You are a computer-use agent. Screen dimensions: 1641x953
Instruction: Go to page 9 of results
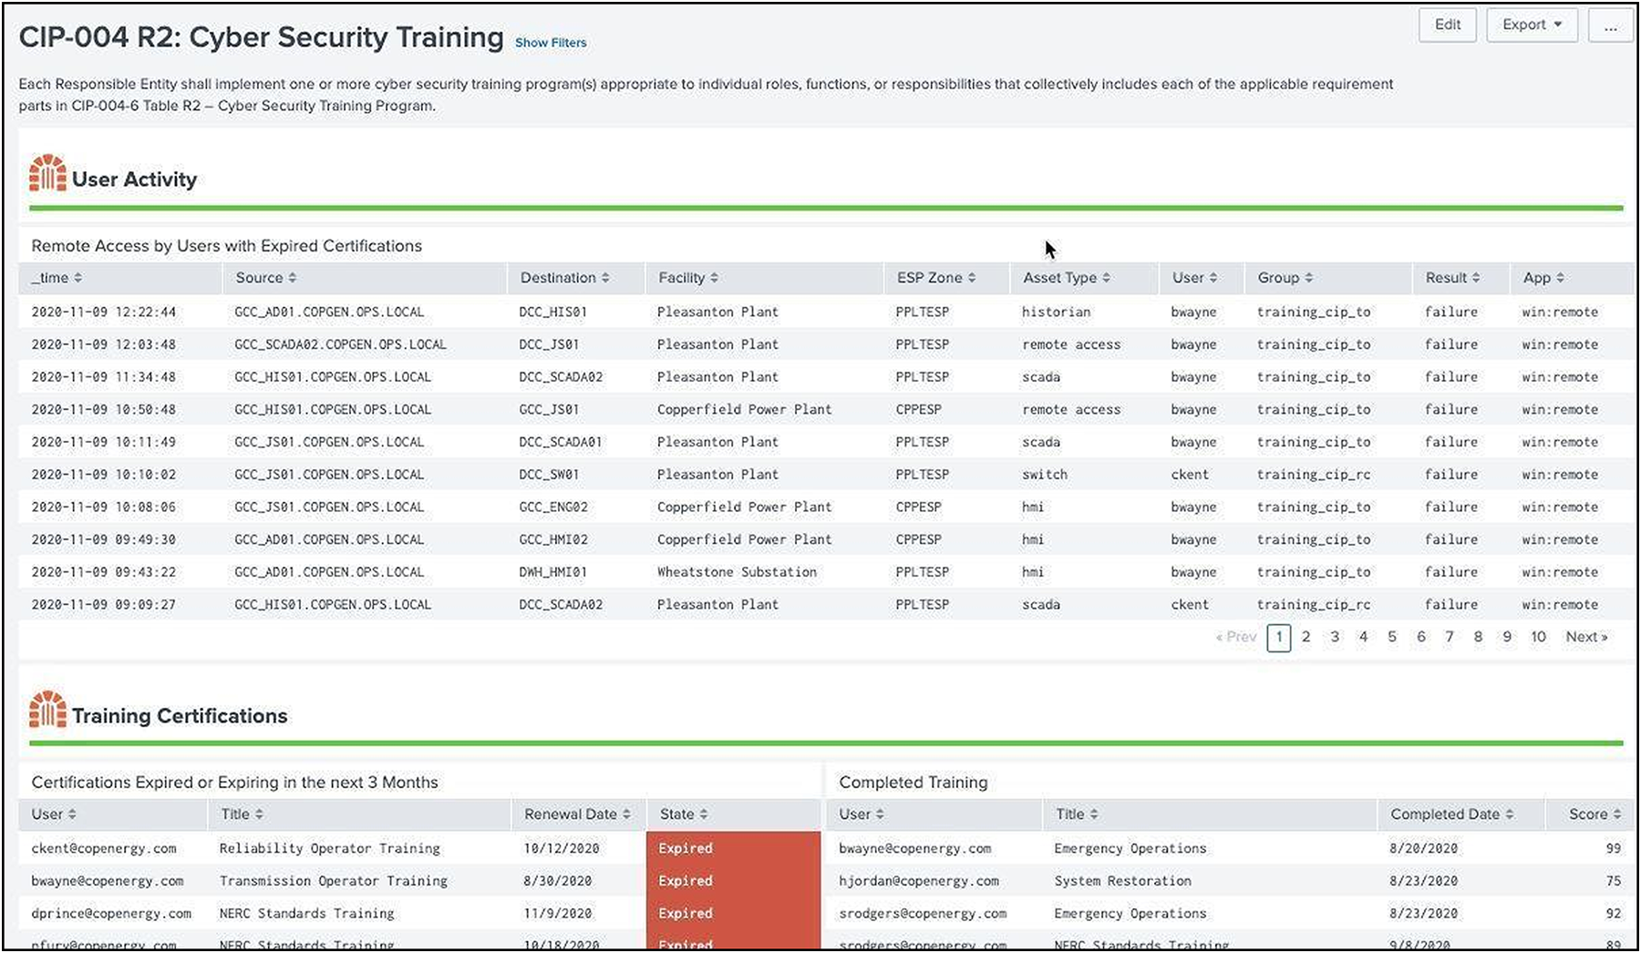click(x=1507, y=637)
